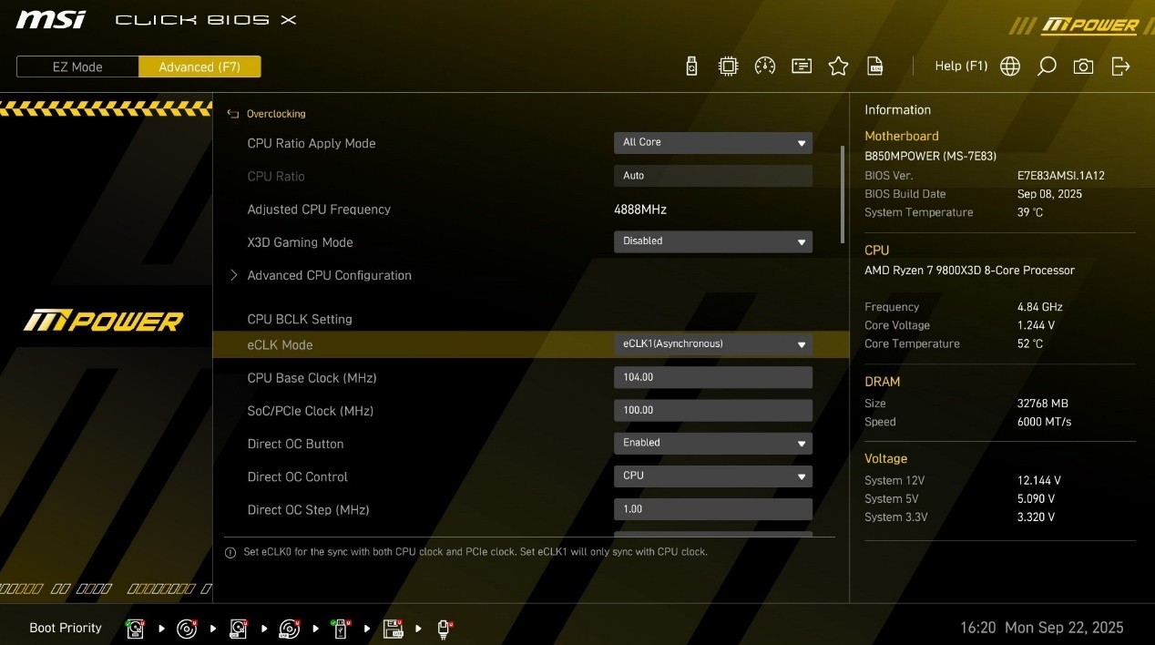Open the eCLK Mode dropdown
Image resolution: width=1155 pixels, height=645 pixels.
coord(712,344)
